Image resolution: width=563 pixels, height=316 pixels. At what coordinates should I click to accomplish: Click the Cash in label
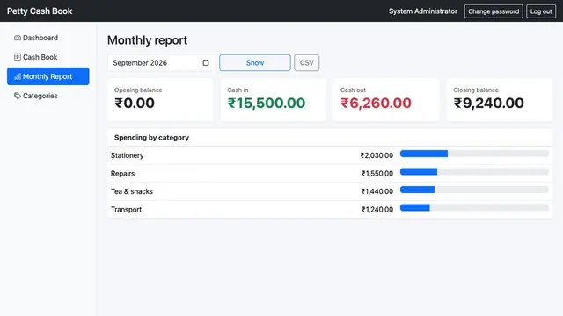[x=238, y=90]
